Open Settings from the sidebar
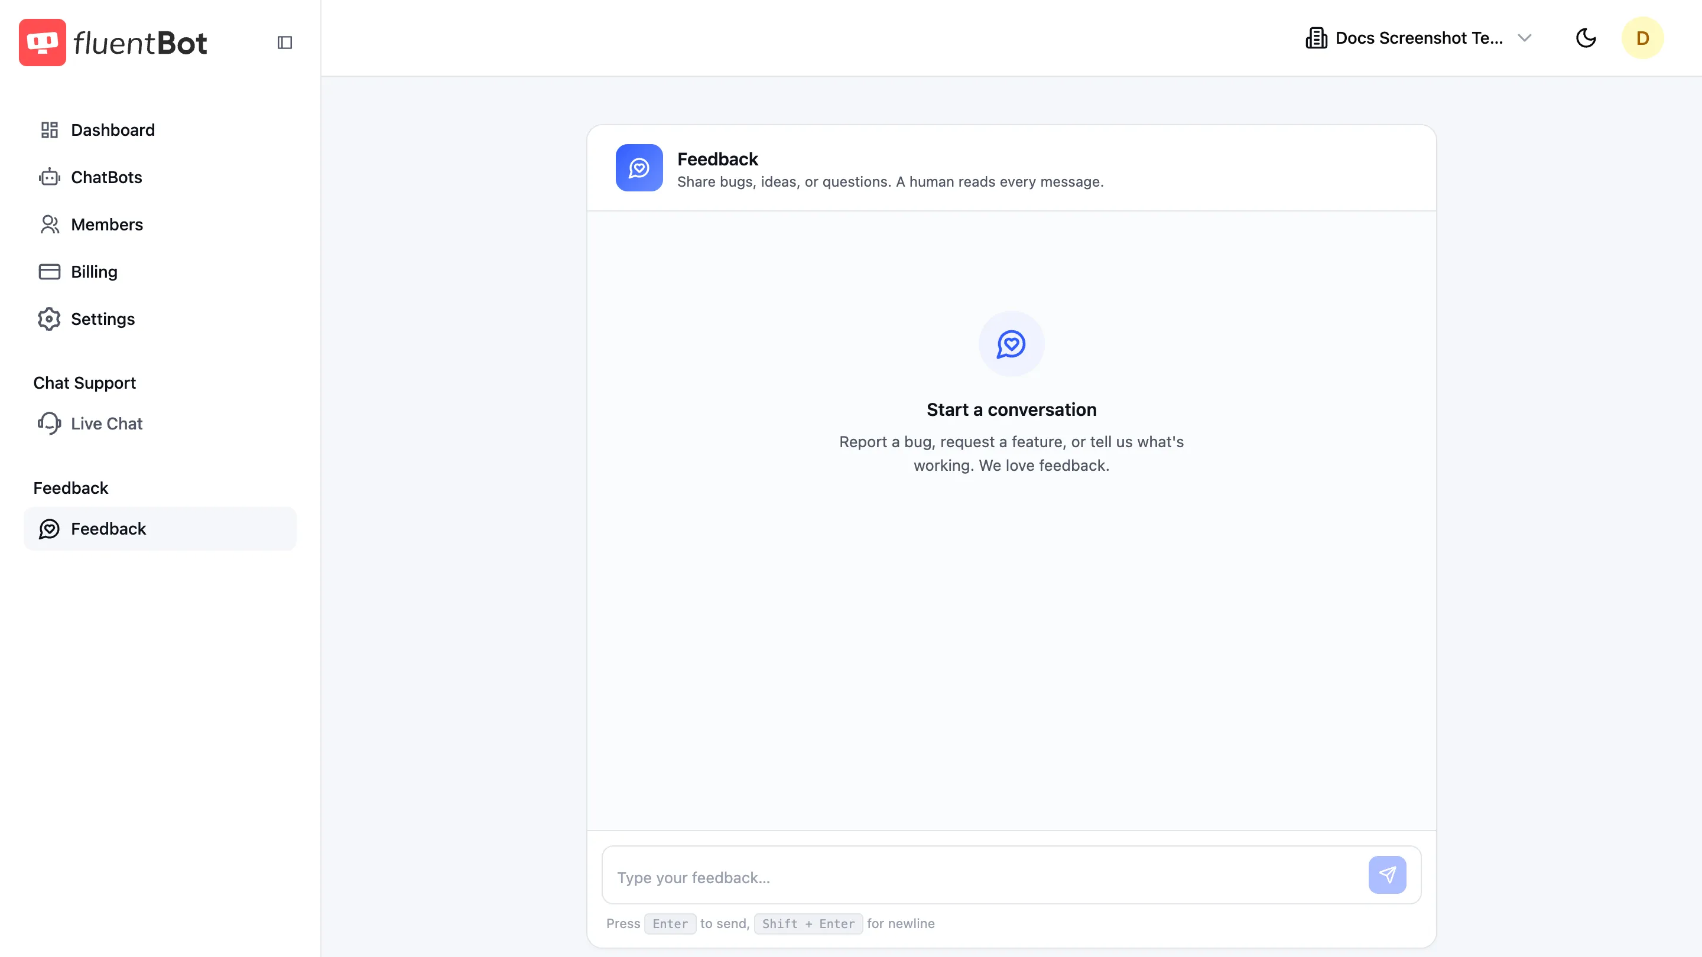 point(160,319)
